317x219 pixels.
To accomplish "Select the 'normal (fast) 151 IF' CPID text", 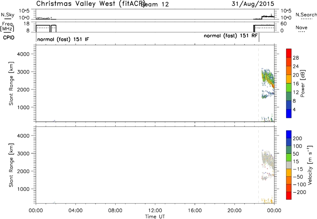I will coord(63,39).
